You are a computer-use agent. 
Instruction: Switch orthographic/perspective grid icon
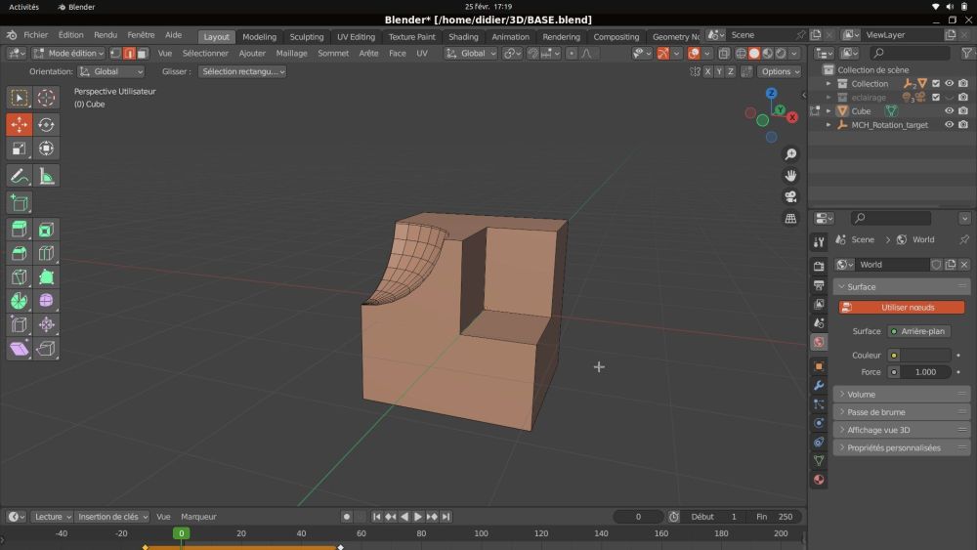point(790,218)
